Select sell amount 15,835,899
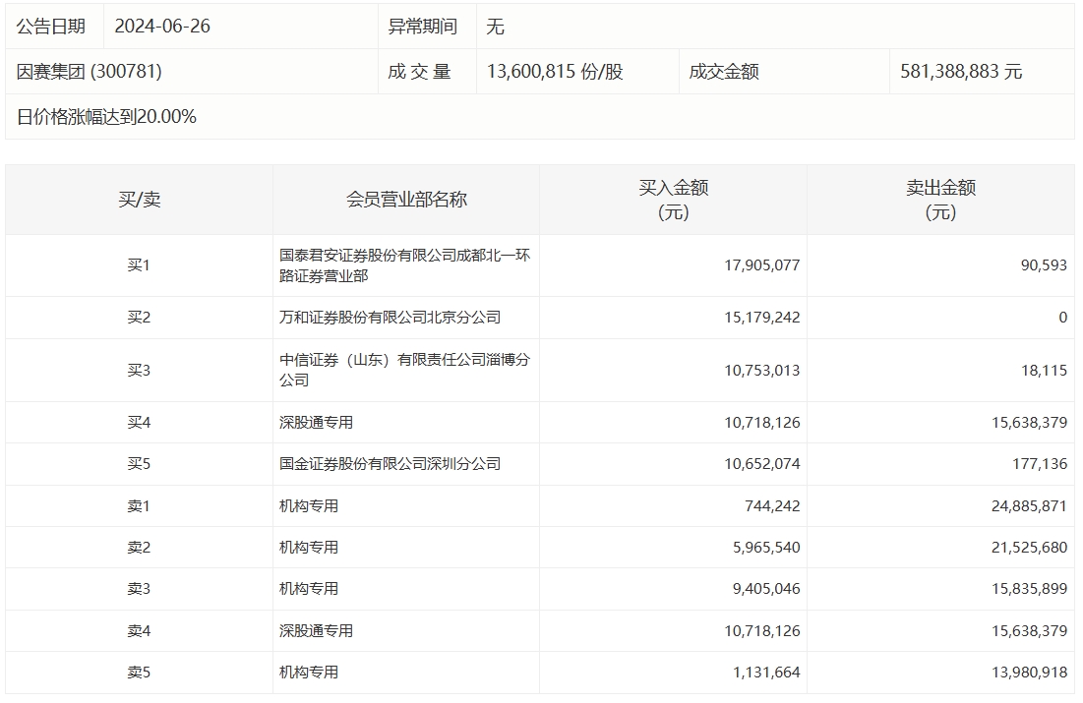 (1029, 589)
